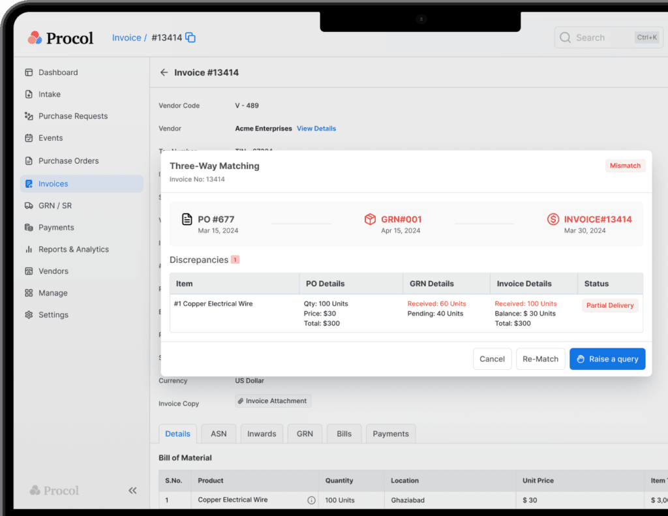Go to Purchase Orders in sidebar
668x516 pixels.
(68, 160)
